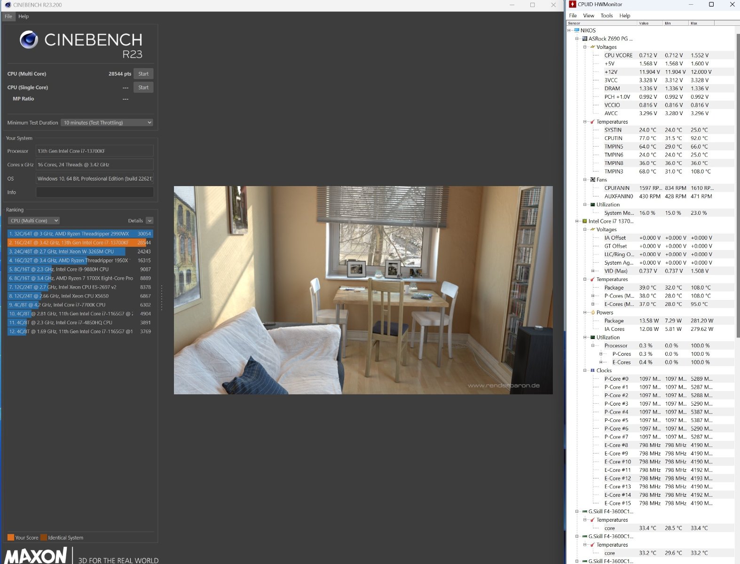Collapse the NIKOS computer node
740x564 pixels.
(x=569, y=31)
